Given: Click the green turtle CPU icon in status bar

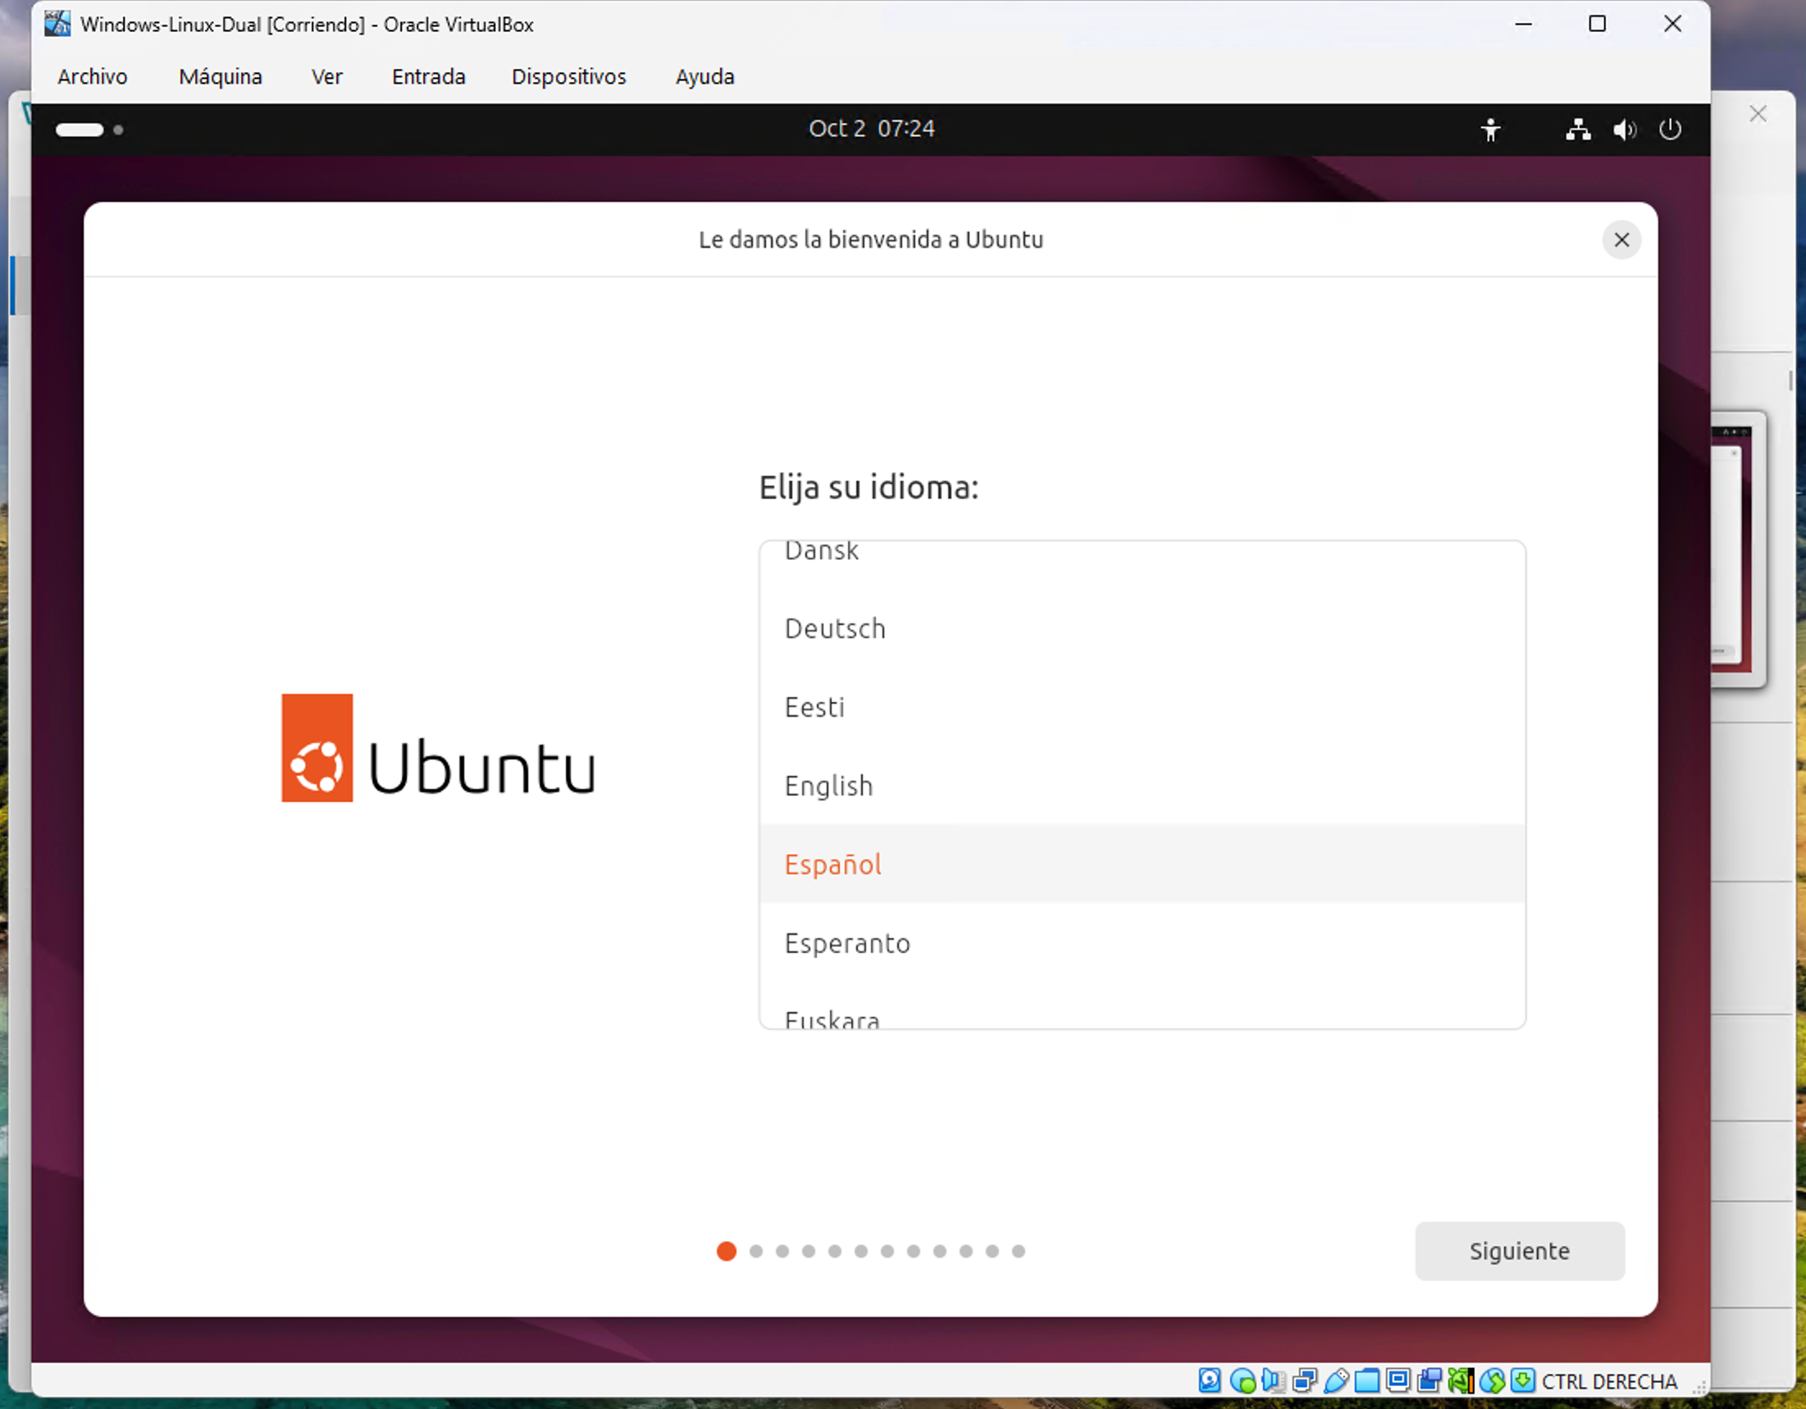Looking at the screenshot, I should click(1462, 1381).
